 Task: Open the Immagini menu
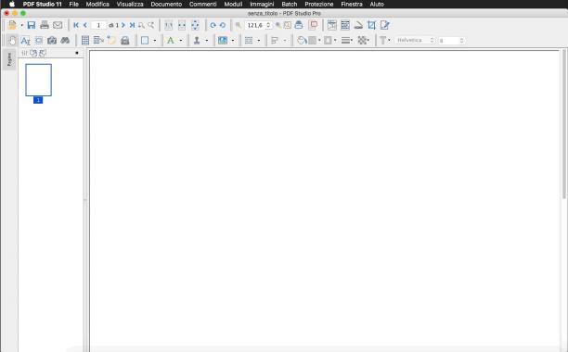click(x=262, y=5)
